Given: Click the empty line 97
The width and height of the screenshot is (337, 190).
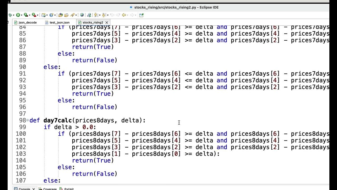Looking at the screenshot, I should 179,114.
